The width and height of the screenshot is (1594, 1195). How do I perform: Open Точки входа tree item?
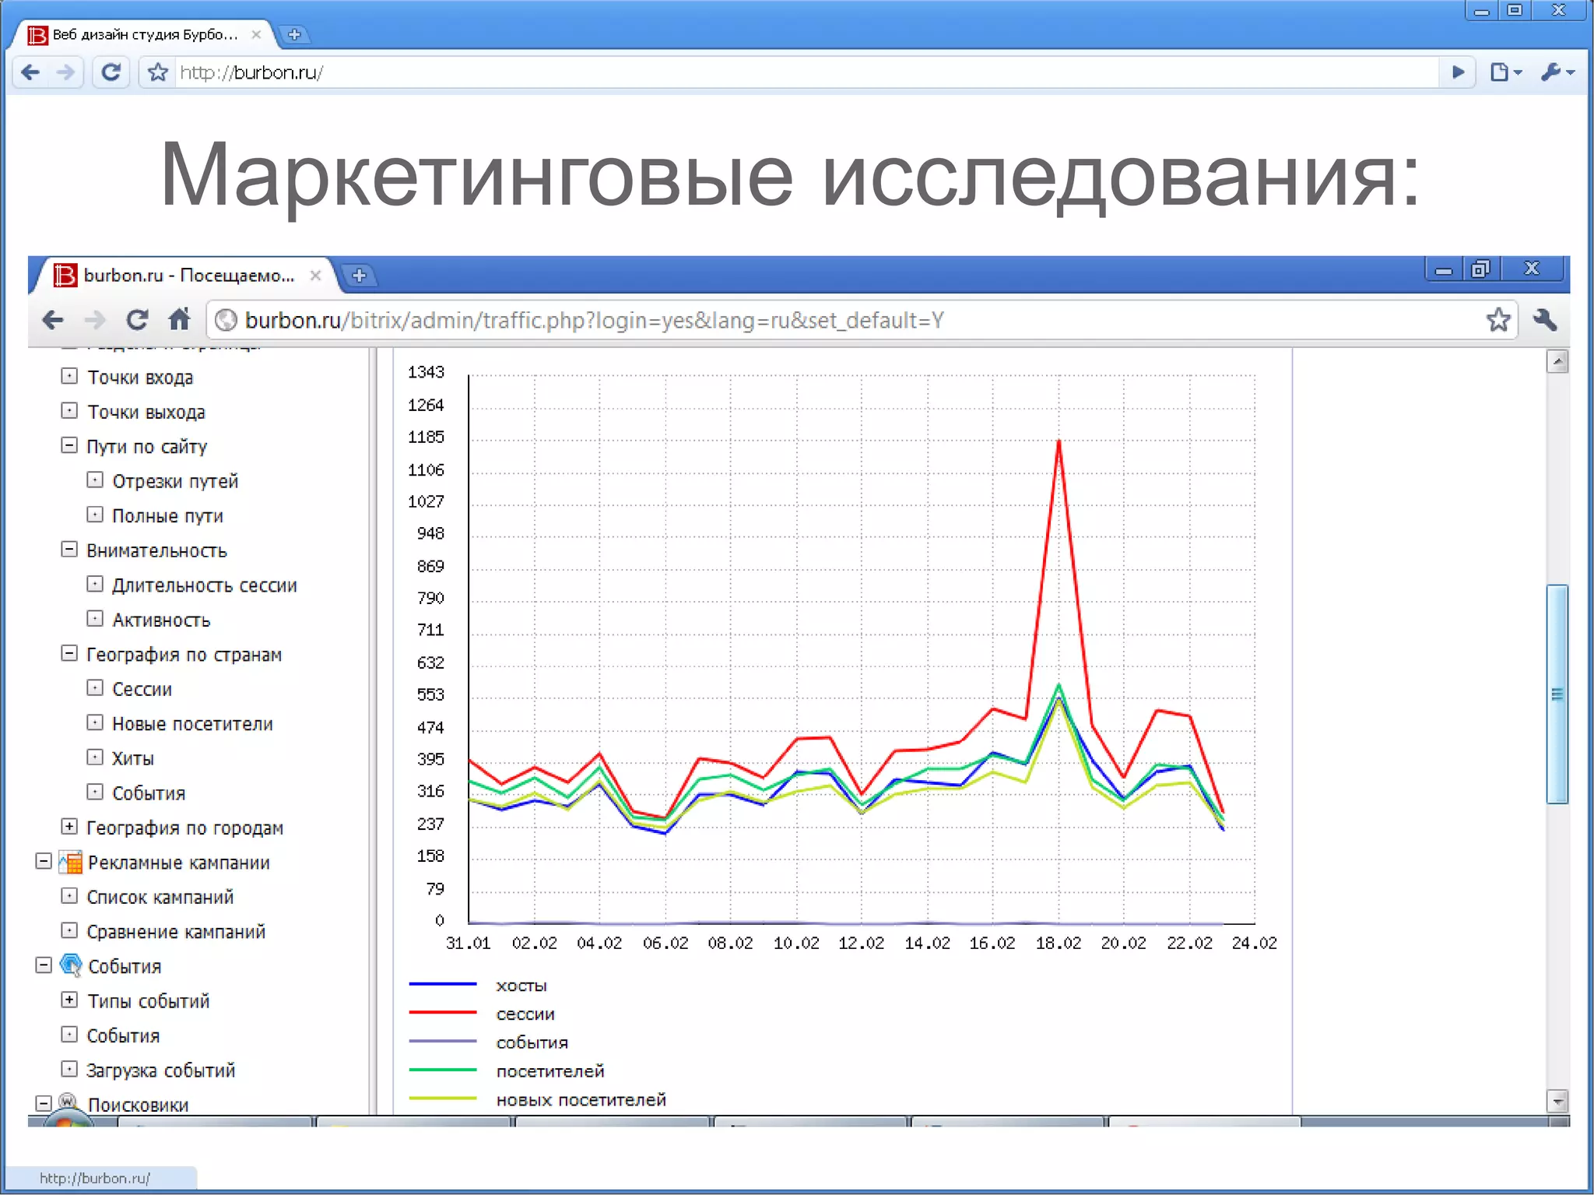pyautogui.click(x=140, y=377)
